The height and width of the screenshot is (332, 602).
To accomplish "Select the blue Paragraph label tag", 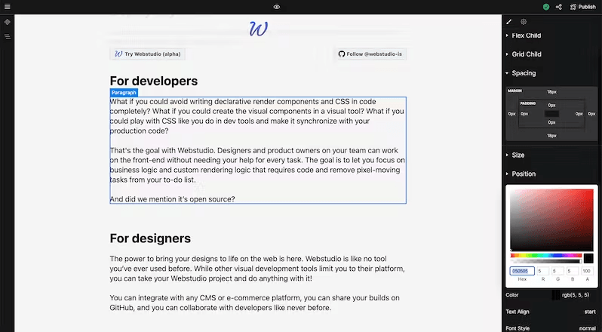I will (124, 93).
